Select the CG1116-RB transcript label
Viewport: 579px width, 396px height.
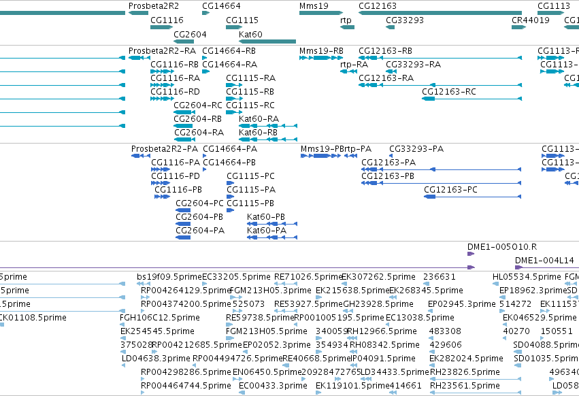[x=174, y=64]
